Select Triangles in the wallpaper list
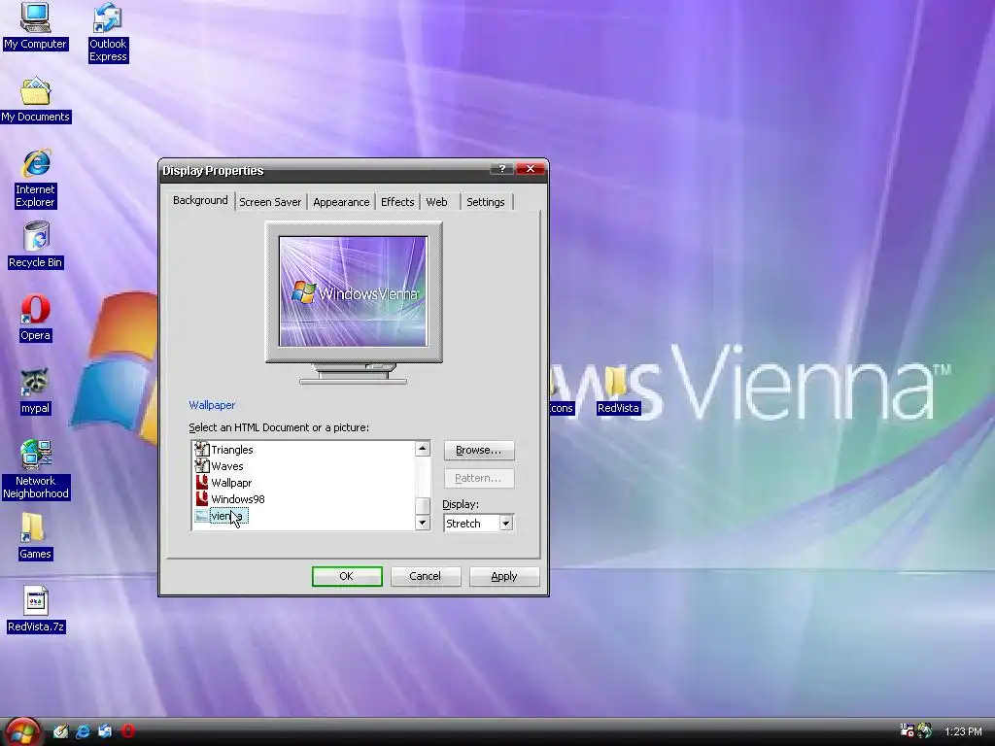The width and height of the screenshot is (995, 746). 231,450
